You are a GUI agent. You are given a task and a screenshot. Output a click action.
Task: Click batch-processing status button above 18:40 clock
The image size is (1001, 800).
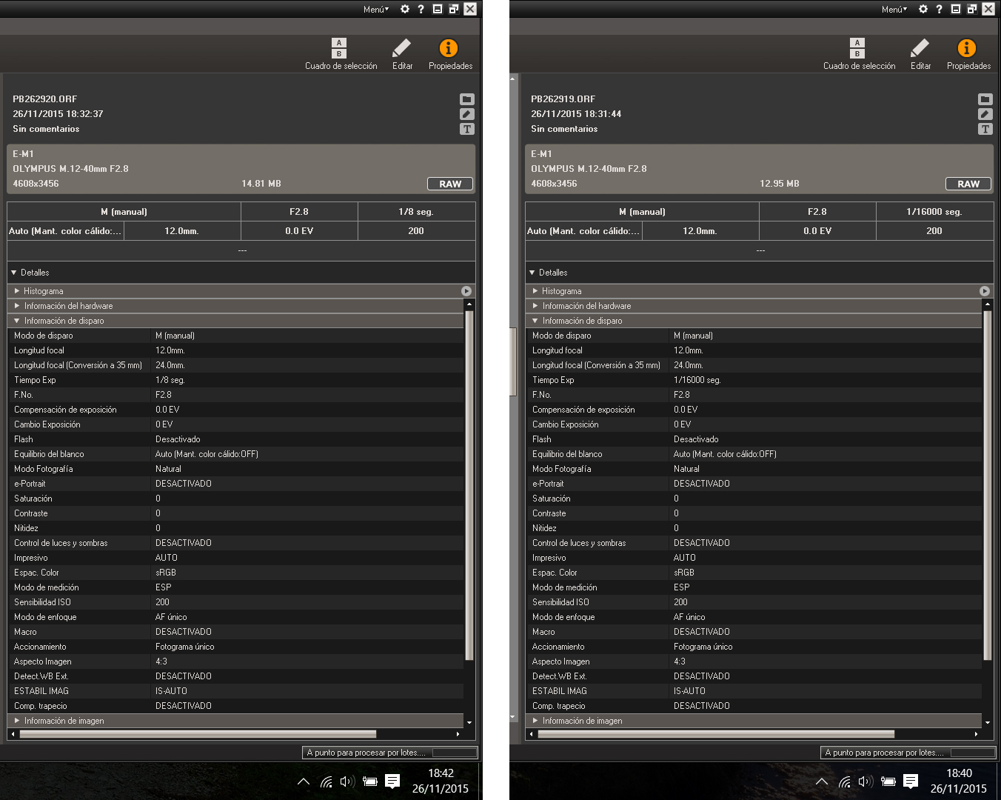point(908,753)
